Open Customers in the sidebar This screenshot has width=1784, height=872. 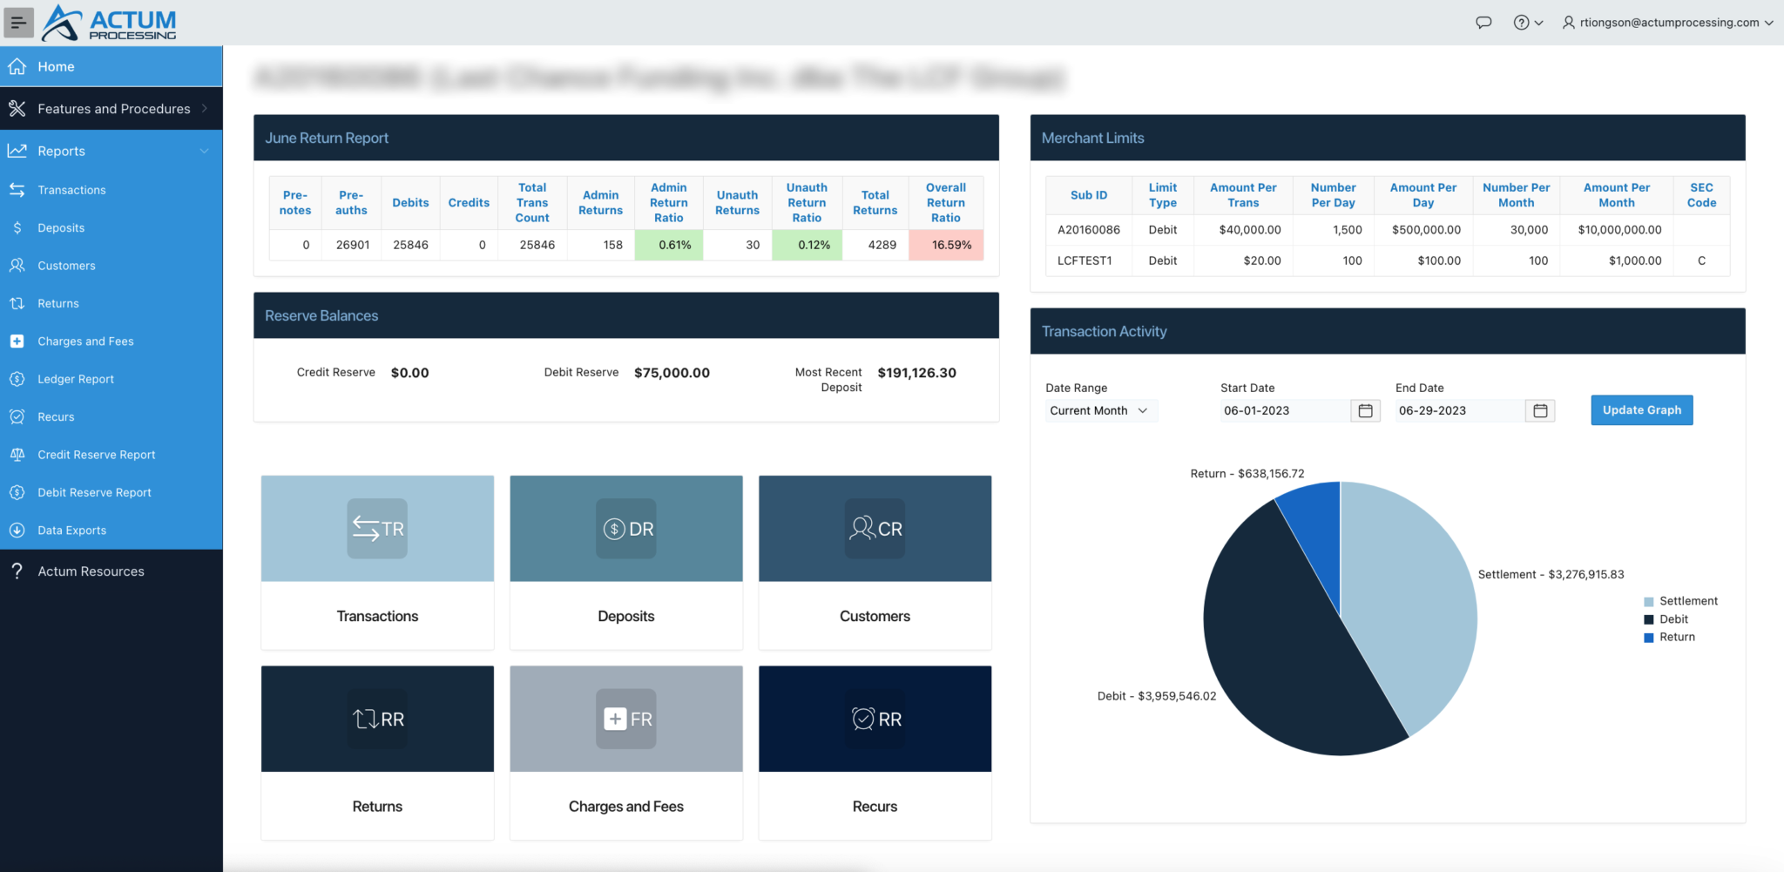[x=111, y=266]
